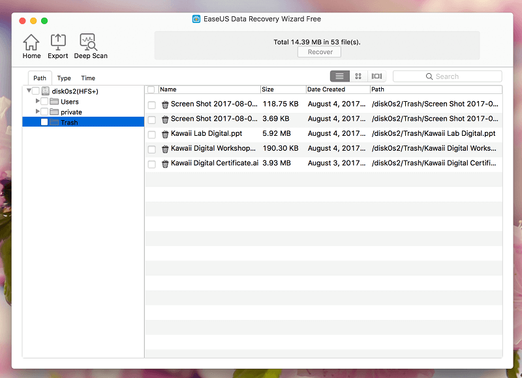This screenshot has width=522, height=378.
Task: Click the 3.93 MB size cell
Action: coord(276,163)
